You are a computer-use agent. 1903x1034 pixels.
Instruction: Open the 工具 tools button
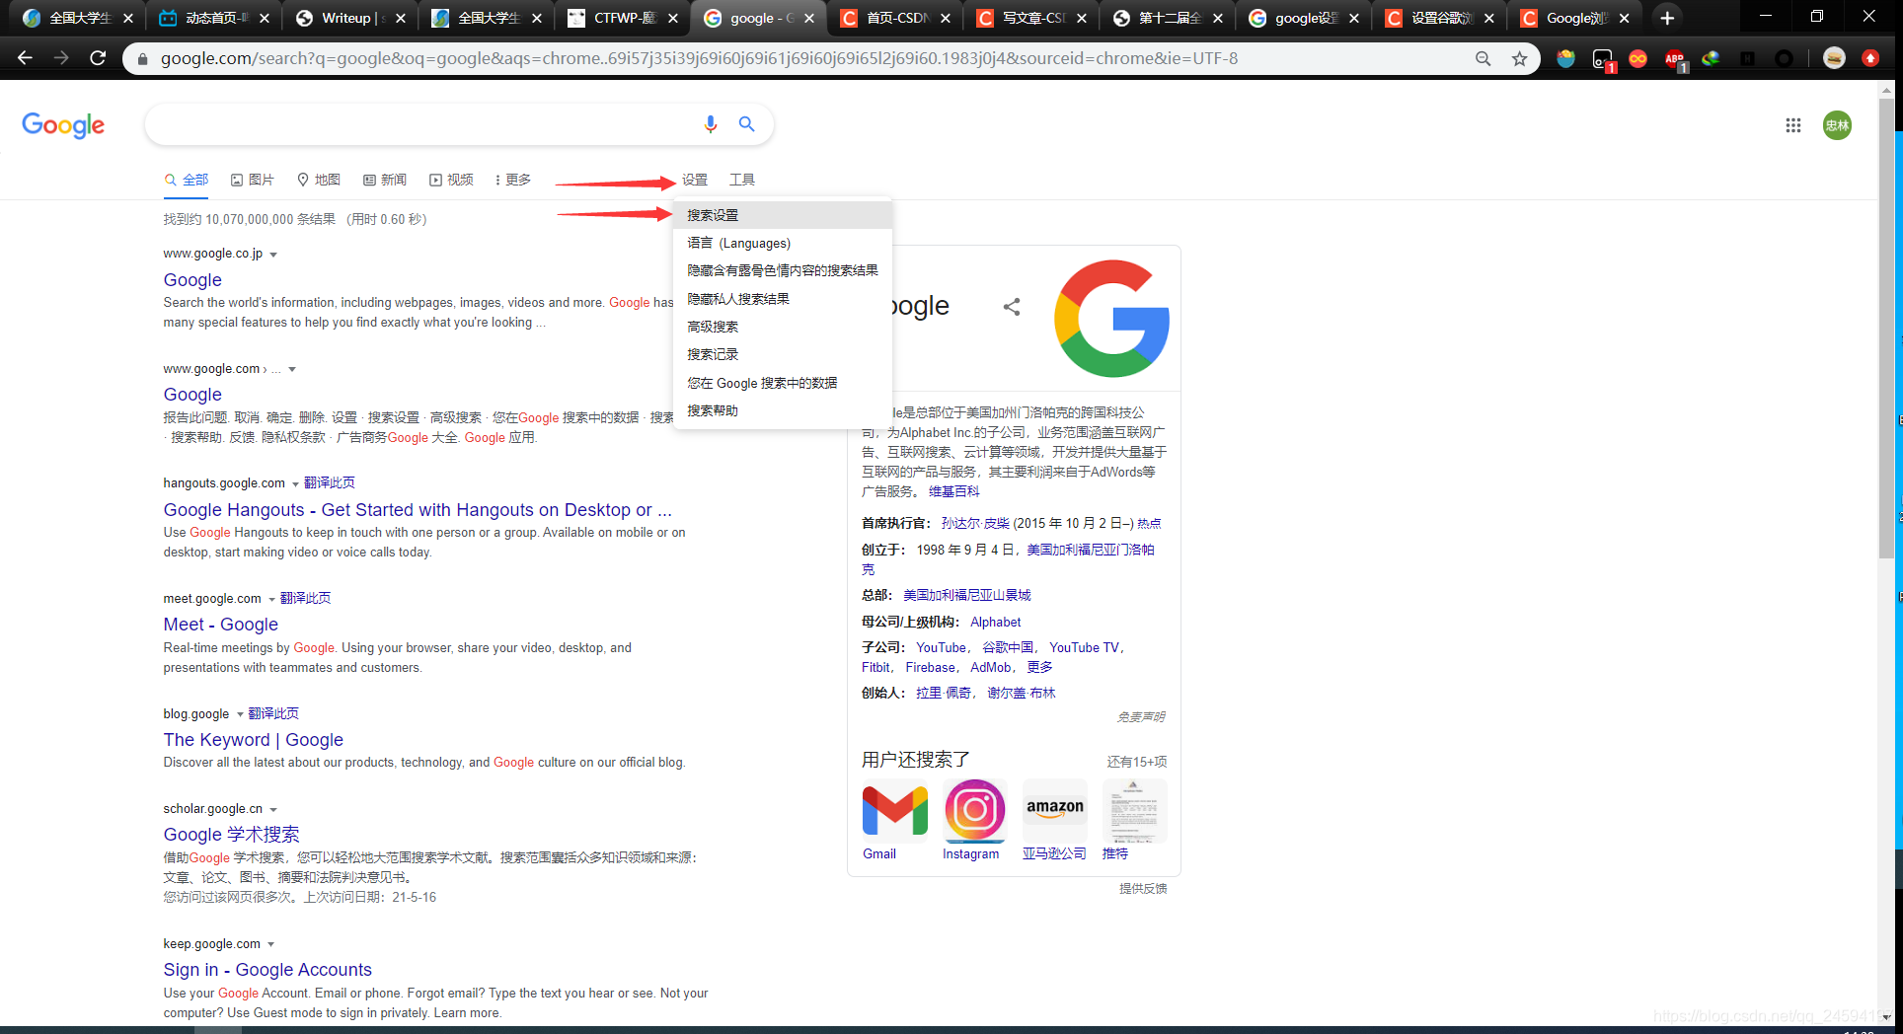click(x=742, y=180)
